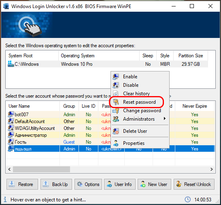This screenshot has width=221, height=205.
Task: Click the Reset\Unlock button
Action: pos(194,184)
